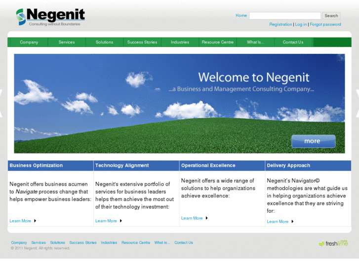Click the footer Industries link
Screen dimensions: 359x269
(109, 243)
